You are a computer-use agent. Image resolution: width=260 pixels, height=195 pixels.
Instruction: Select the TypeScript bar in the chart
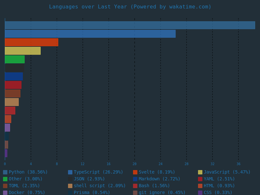90,34
